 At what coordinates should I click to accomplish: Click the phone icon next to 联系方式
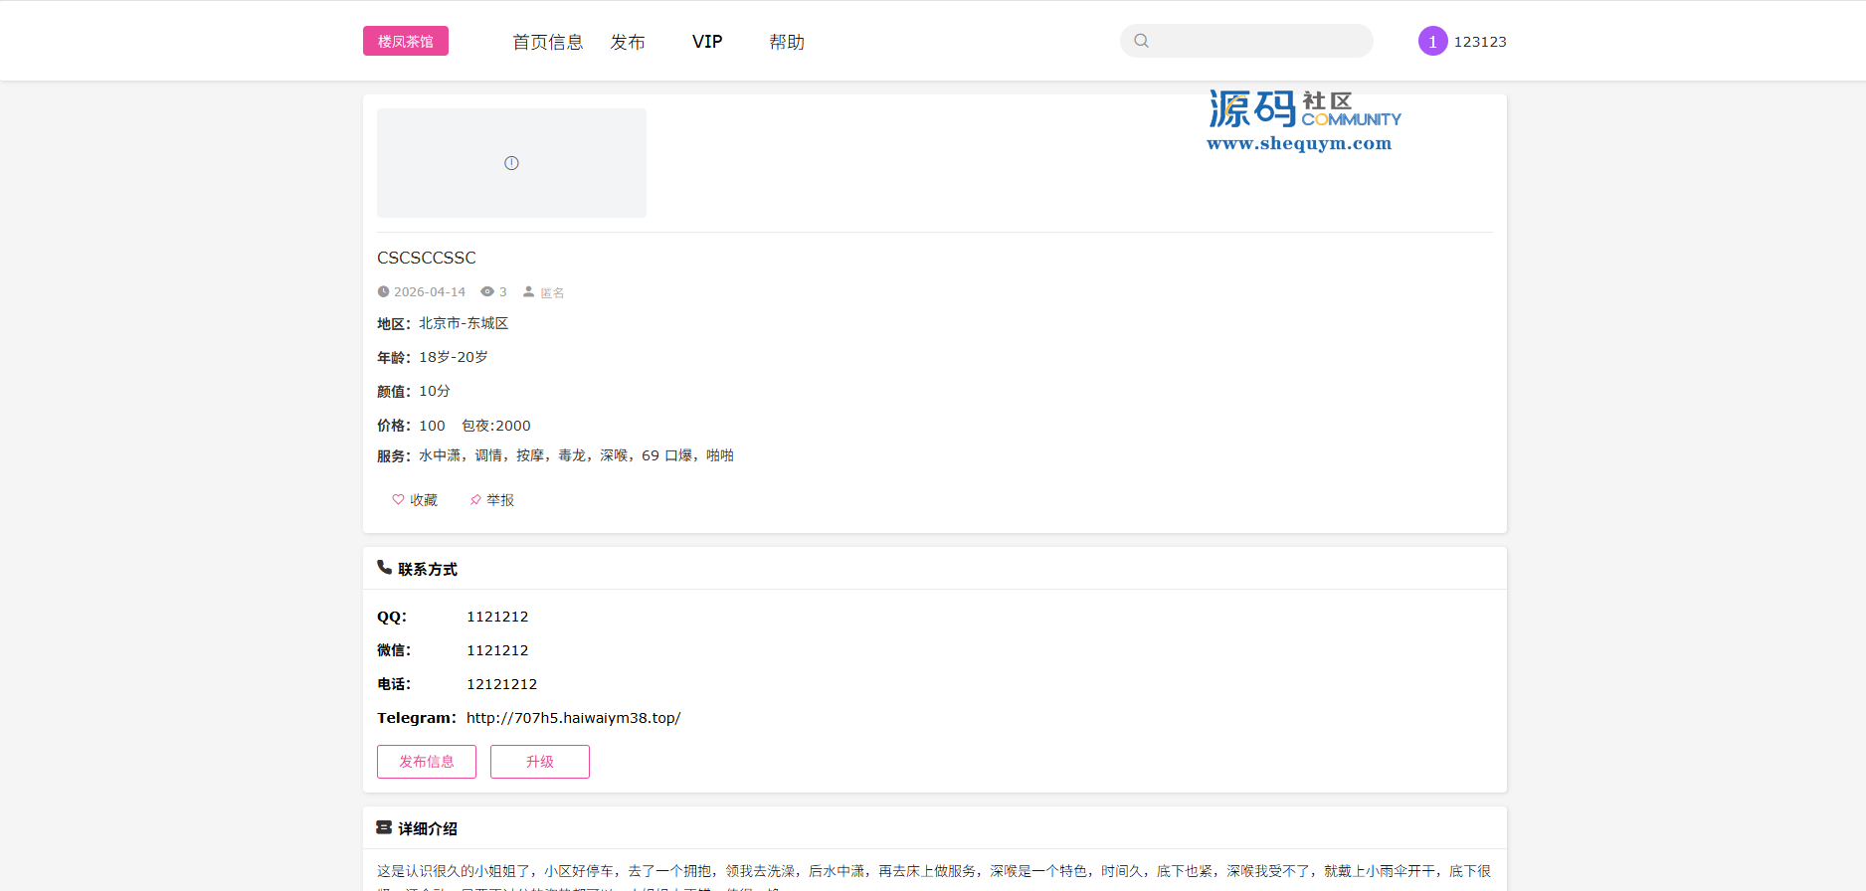[384, 567]
